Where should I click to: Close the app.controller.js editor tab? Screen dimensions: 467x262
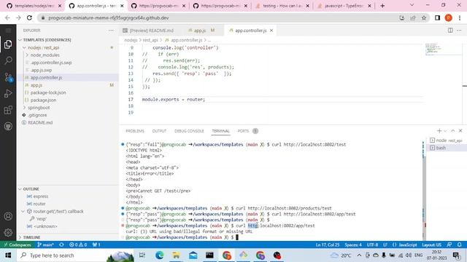point(271,31)
